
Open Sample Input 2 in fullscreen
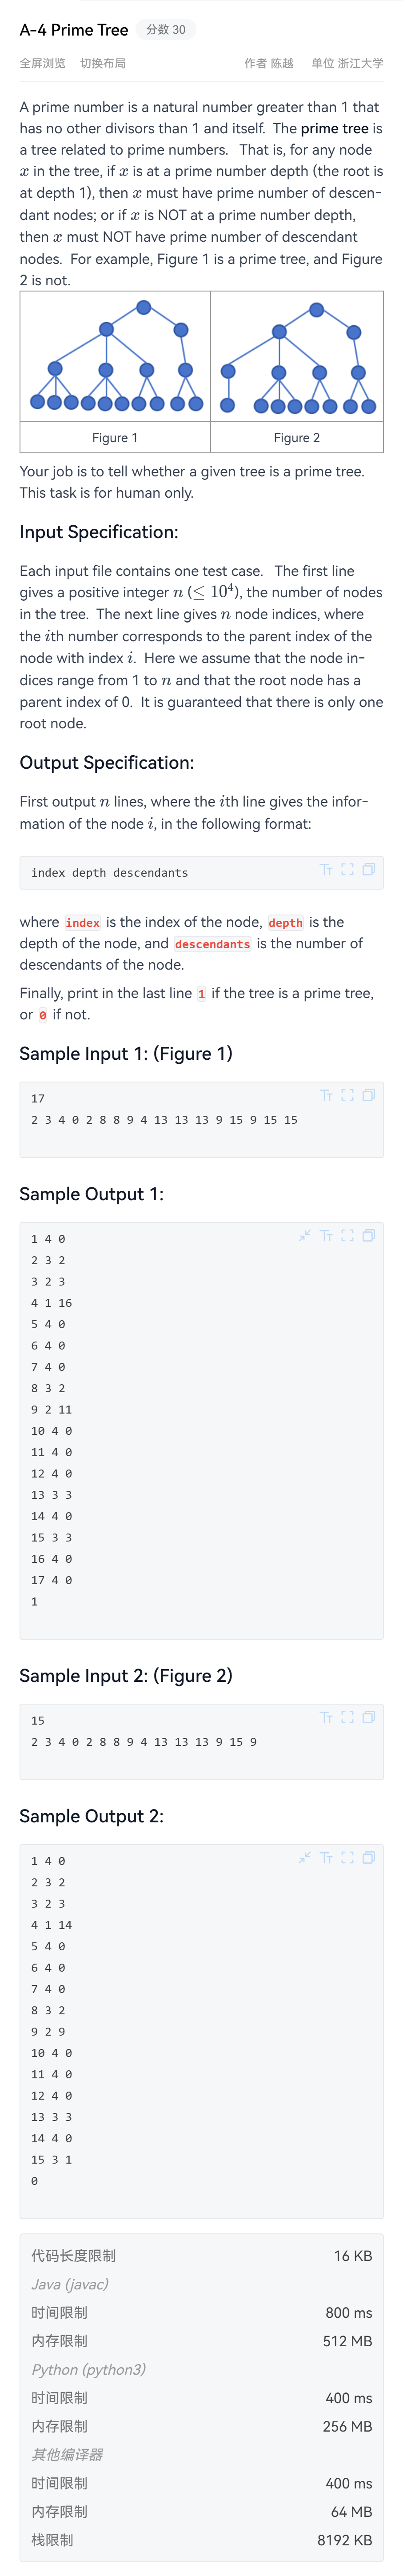pos(347,1717)
